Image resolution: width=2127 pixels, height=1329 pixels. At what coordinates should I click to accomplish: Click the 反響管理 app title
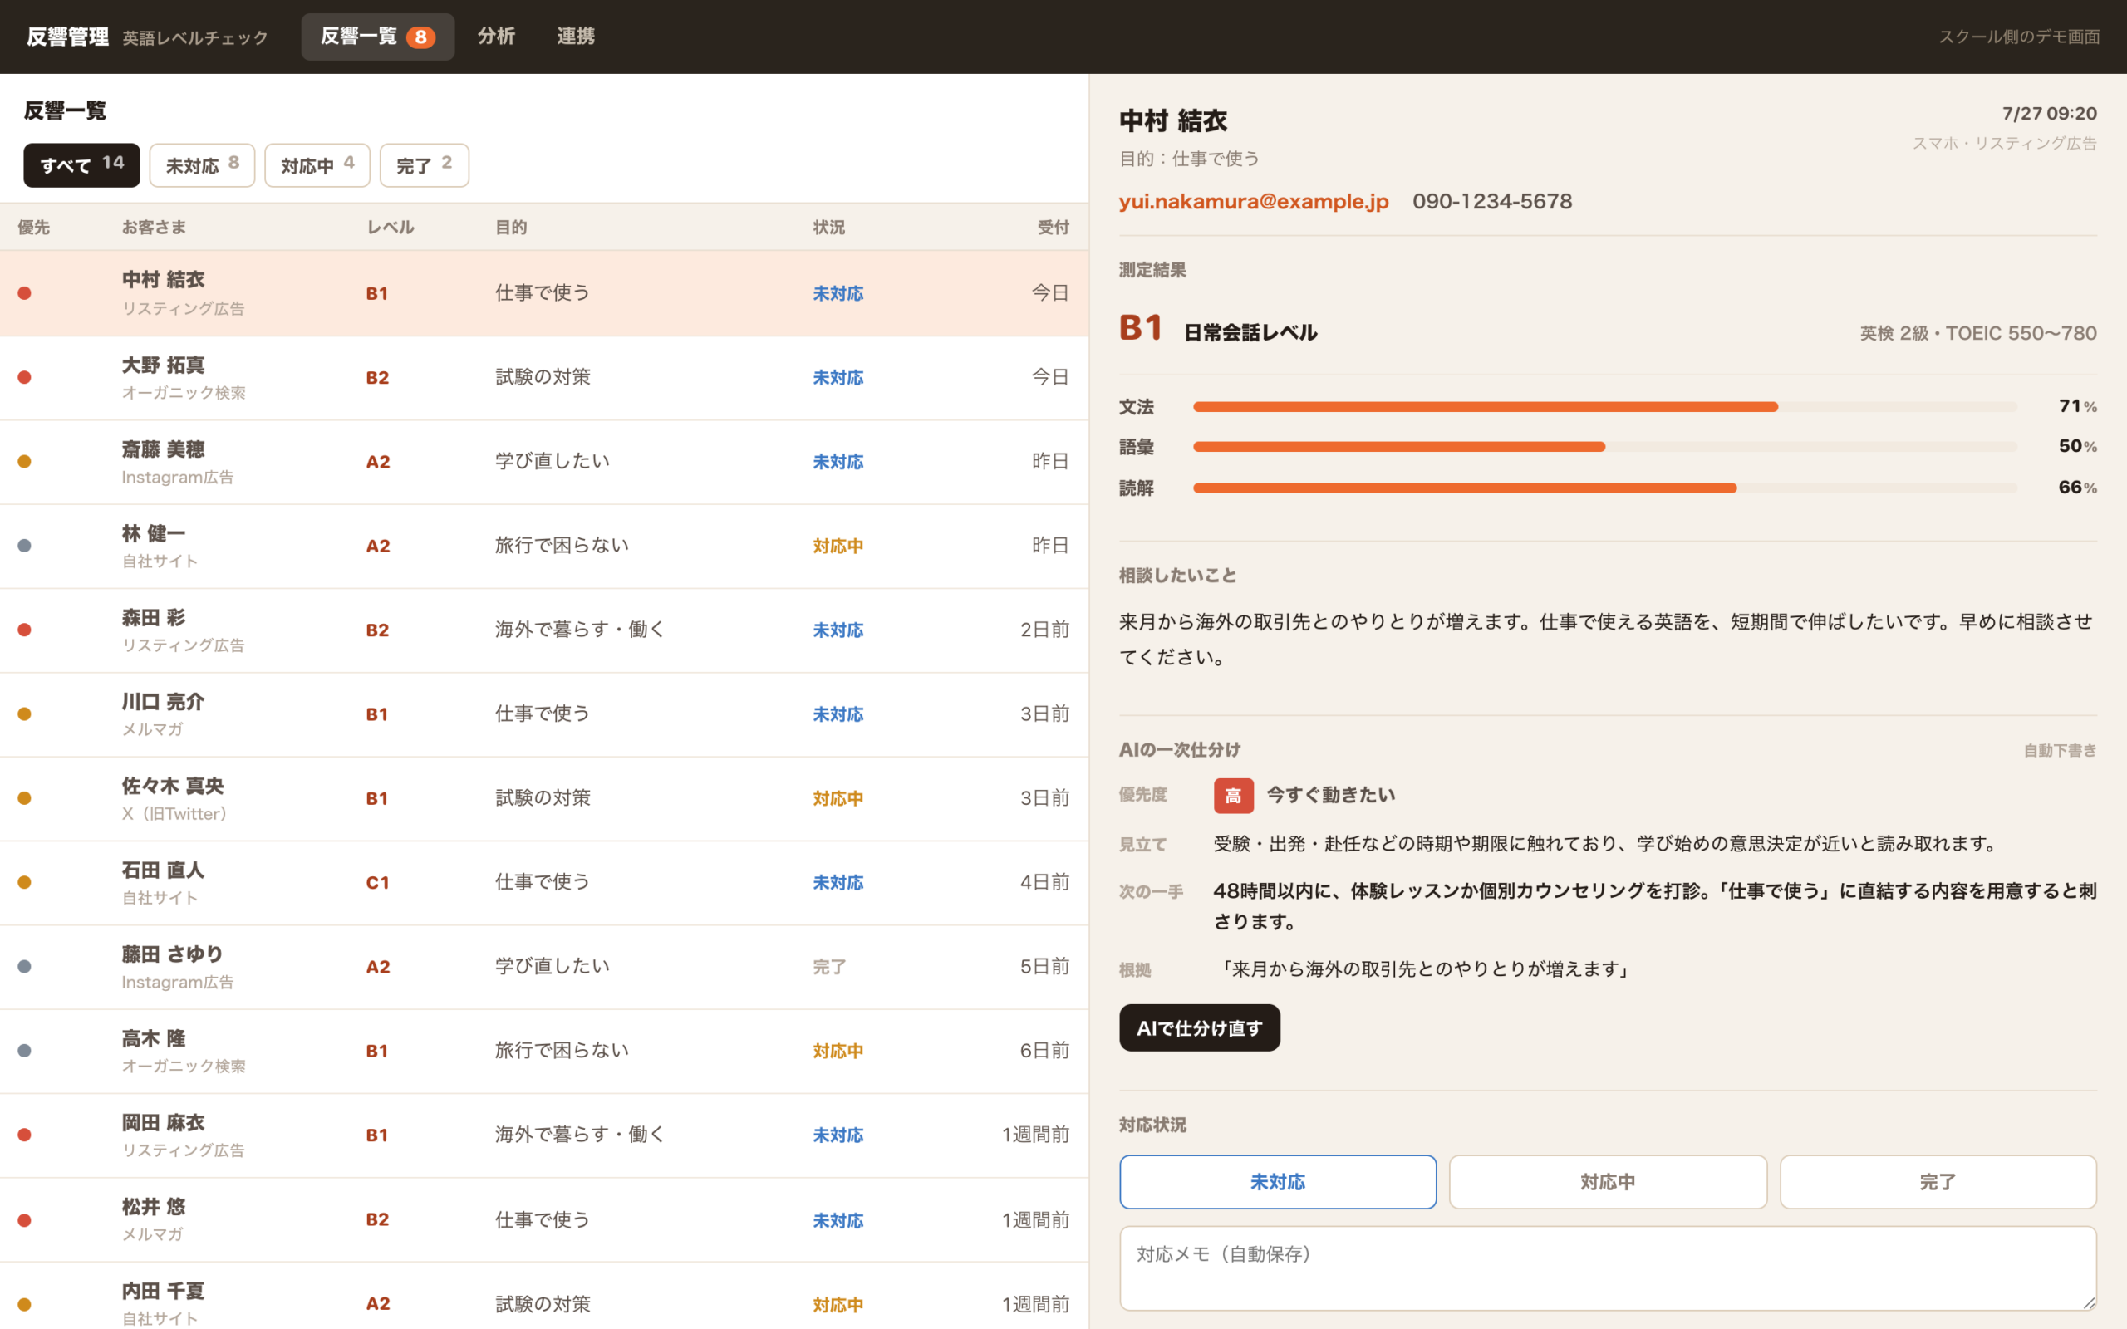(x=67, y=37)
